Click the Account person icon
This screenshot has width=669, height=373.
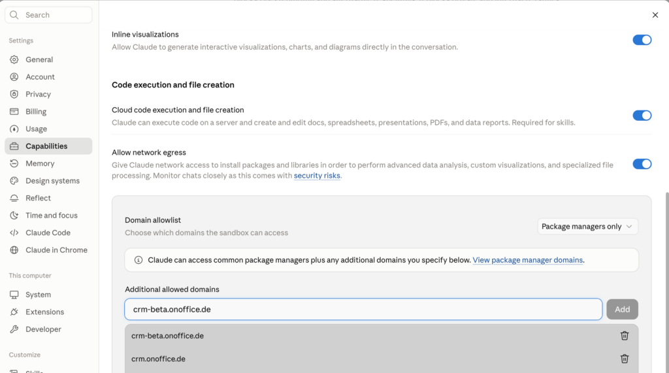tap(14, 77)
